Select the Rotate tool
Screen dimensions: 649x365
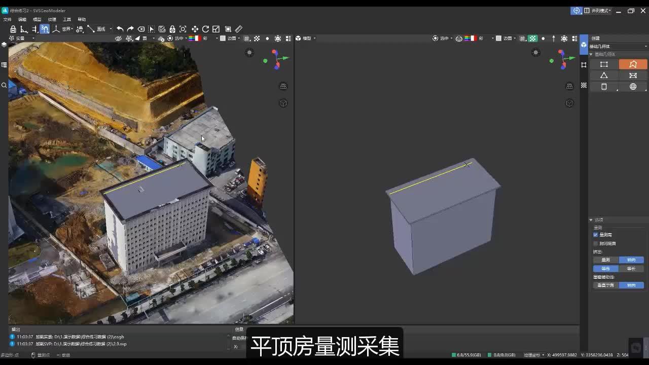(205, 29)
